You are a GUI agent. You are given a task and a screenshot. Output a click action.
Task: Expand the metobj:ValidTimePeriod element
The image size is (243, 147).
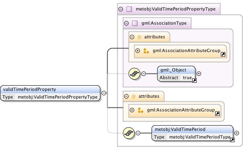[x=237, y=133]
